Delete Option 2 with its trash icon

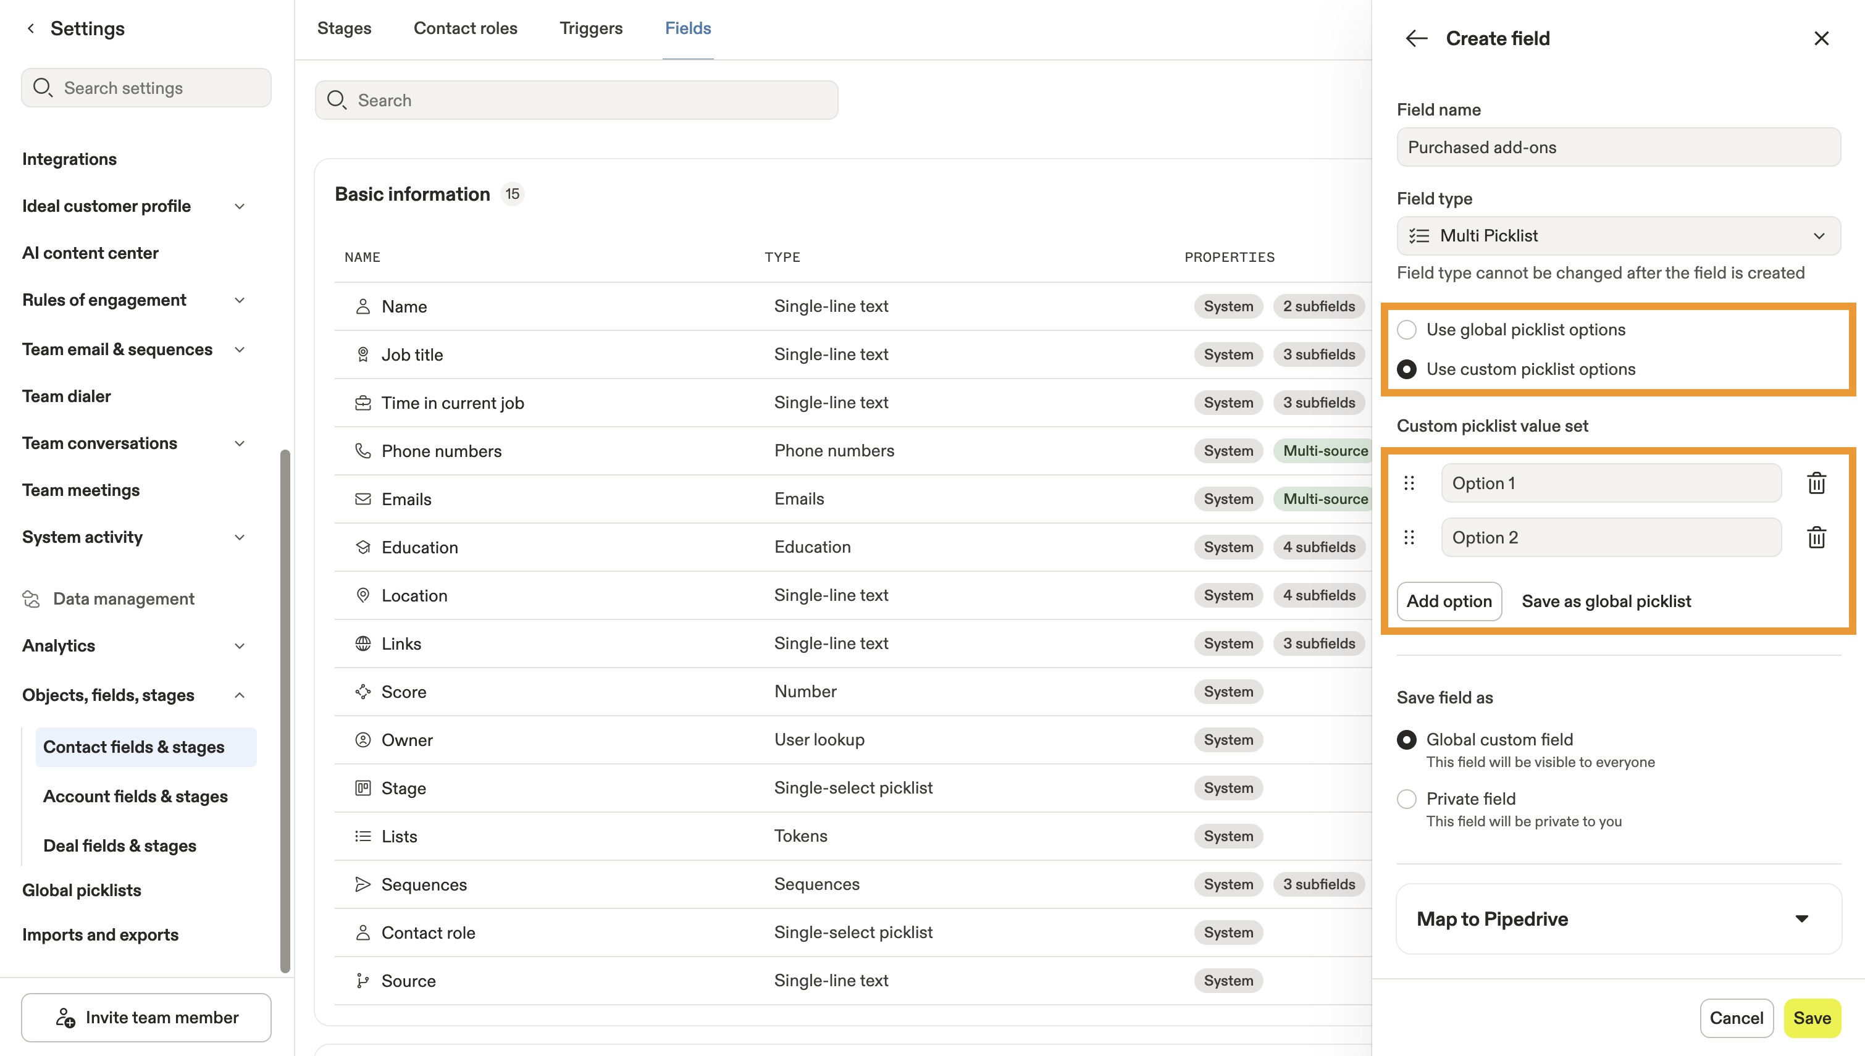pos(1816,537)
